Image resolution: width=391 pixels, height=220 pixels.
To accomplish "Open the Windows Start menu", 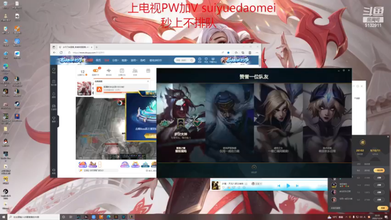I will (x=3, y=217).
